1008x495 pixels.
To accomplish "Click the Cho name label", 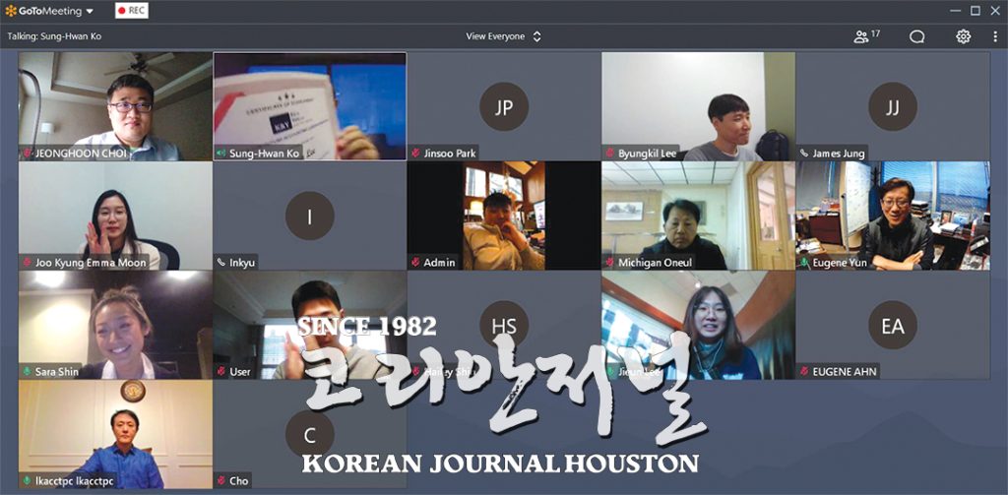I will tap(238, 481).
